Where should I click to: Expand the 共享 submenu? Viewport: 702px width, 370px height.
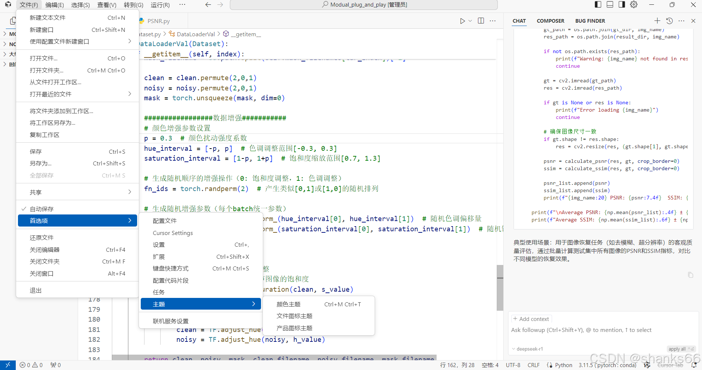77,192
